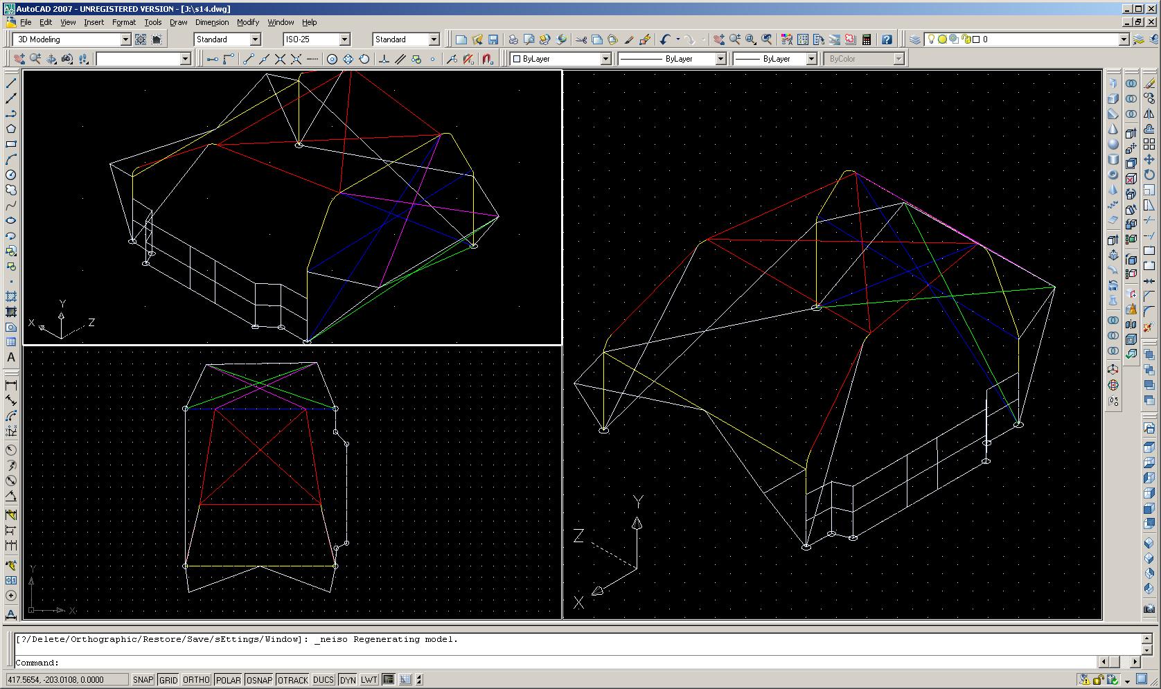Select the Hatch tool

coord(11,296)
